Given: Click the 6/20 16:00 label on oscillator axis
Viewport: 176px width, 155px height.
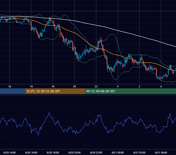Looking at the screenshot, I should 31,152.
